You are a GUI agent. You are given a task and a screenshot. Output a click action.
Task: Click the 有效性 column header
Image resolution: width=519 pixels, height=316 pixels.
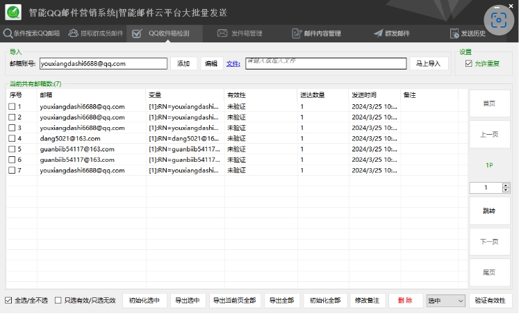tap(261, 95)
